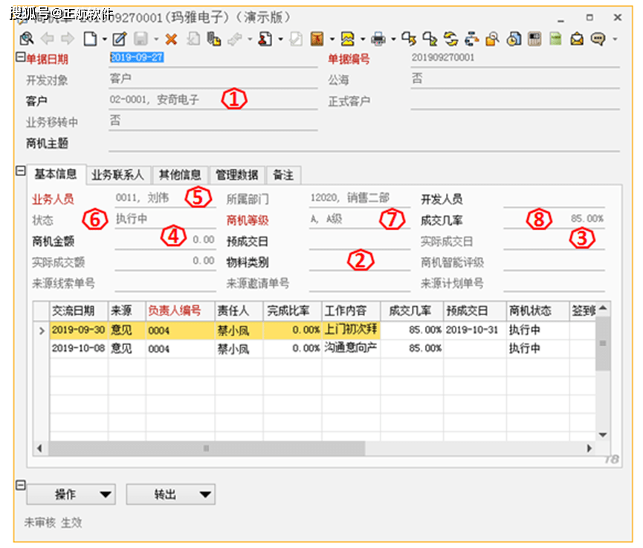Viewport: 643px width, 548px height.
Task: Collapse the tab section beside 基本信息
Action: [20, 170]
